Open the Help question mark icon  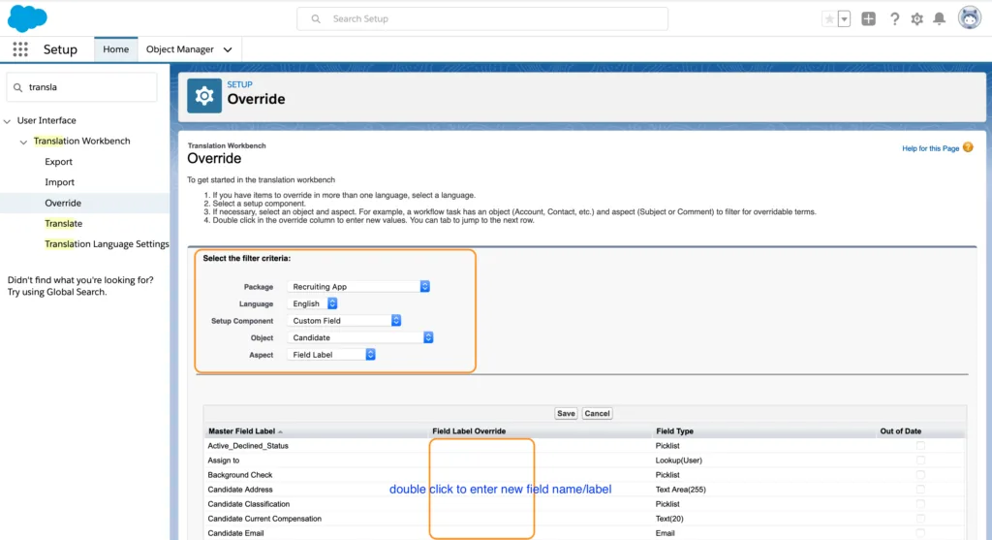894,19
